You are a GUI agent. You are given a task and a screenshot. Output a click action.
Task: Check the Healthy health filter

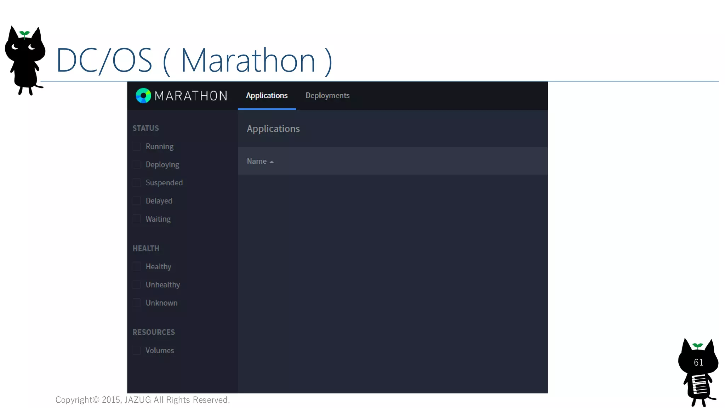pyautogui.click(x=136, y=266)
